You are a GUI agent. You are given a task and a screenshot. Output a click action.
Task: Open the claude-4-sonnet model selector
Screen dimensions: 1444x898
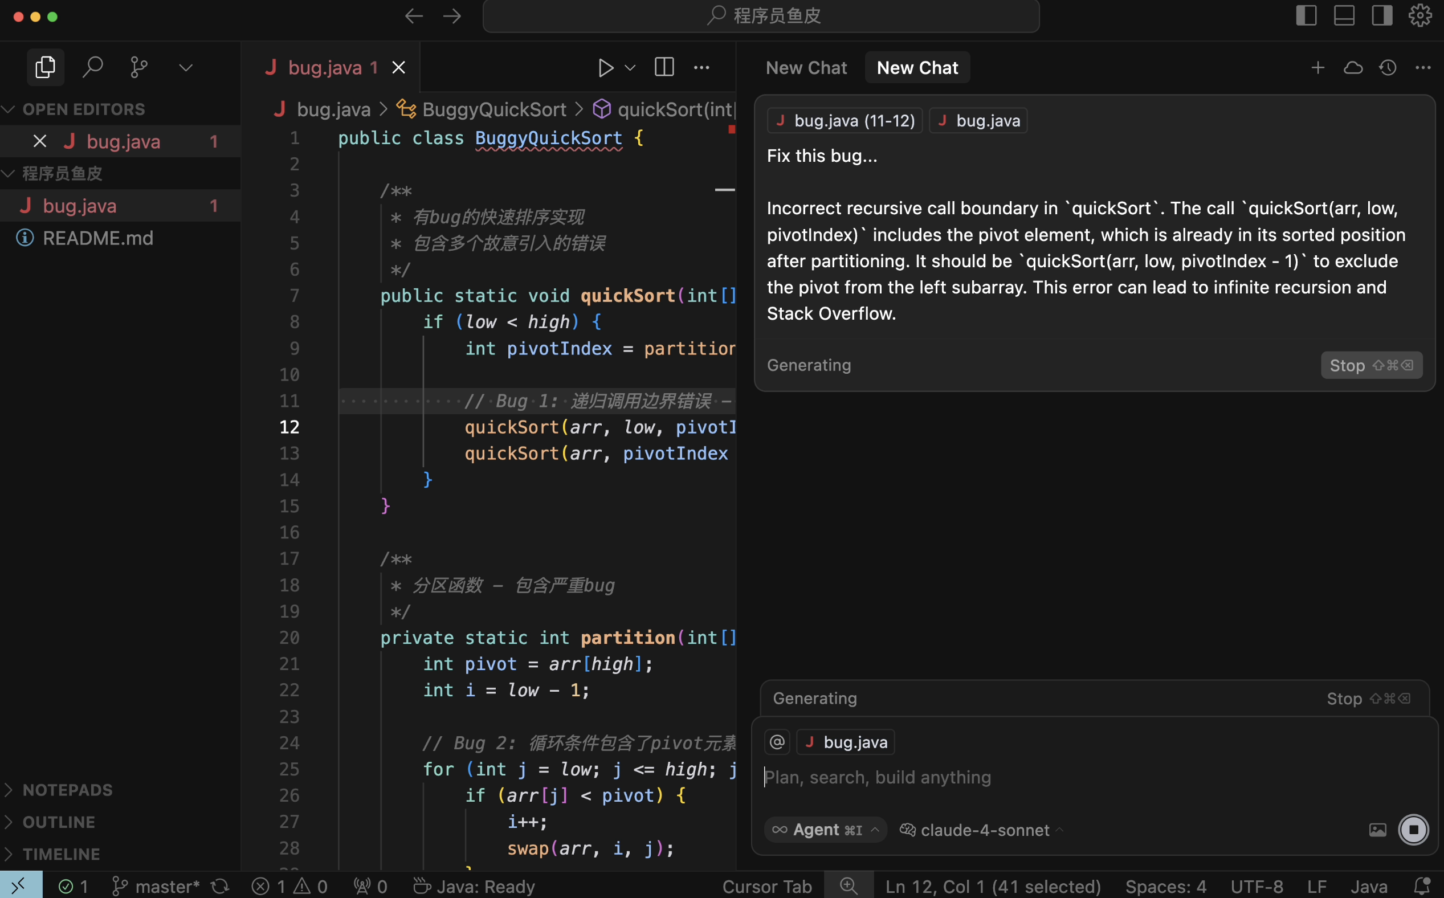coord(984,830)
